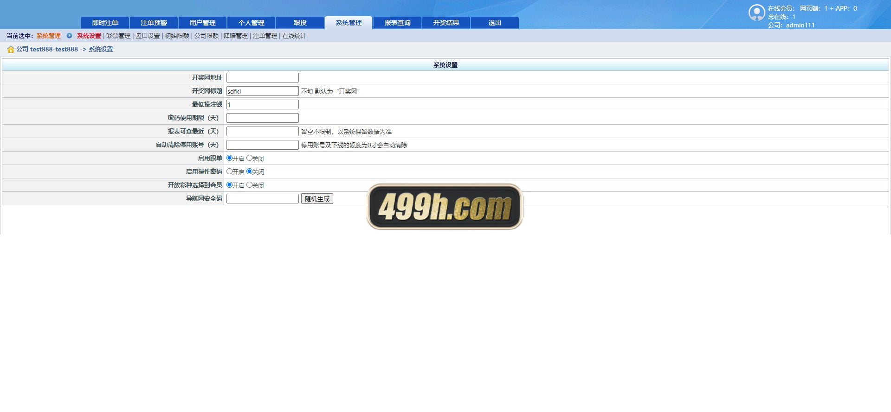Select the 系统管理 tab

349,23
